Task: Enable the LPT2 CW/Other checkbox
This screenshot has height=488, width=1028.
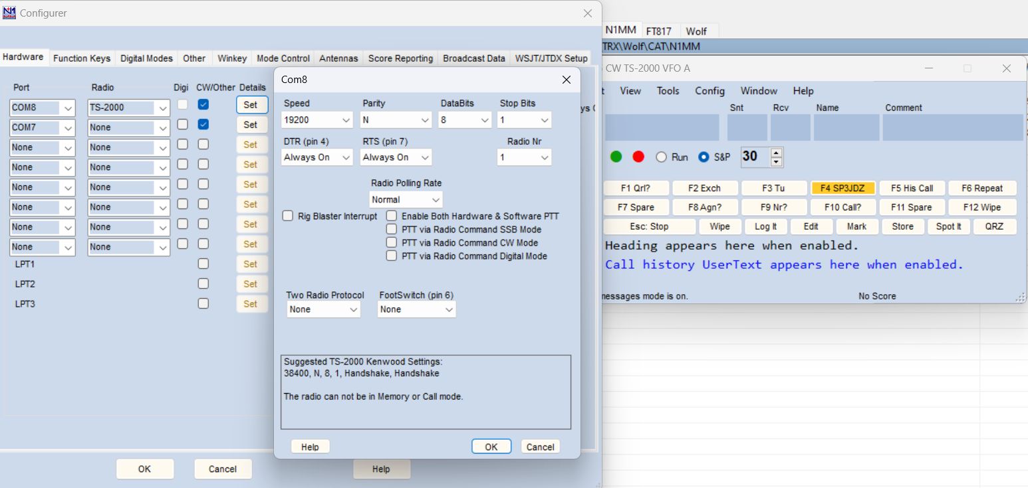Action: [x=203, y=284]
